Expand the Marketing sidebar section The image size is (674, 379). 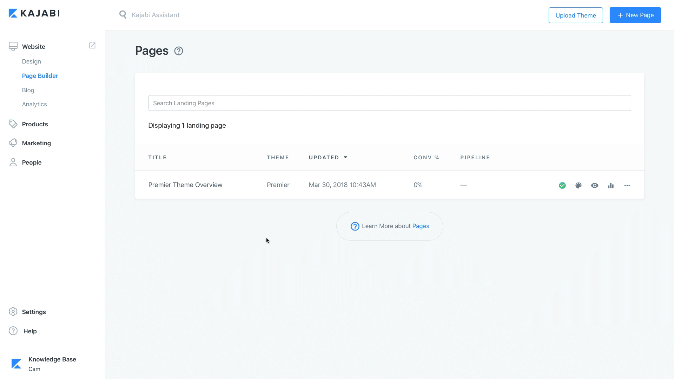36,143
